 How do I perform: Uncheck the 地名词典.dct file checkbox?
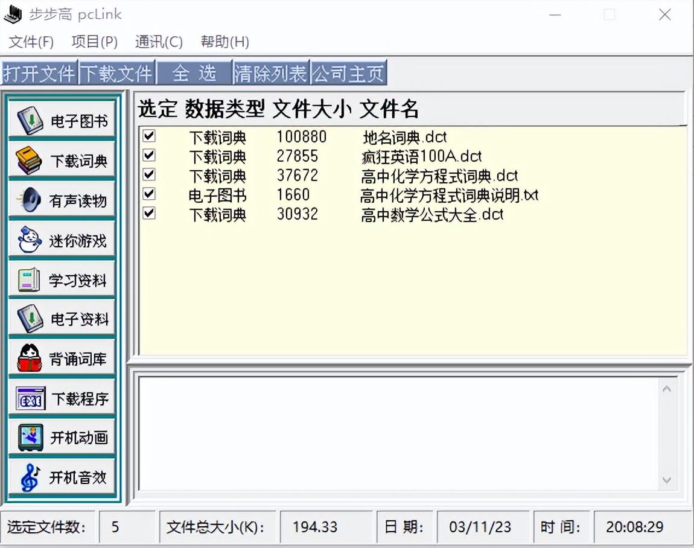coord(149,135)
